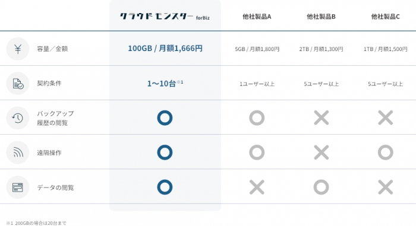Click the browser window icon for データの閲覧
The width and height of the screenshot is (416, 226).
point(18,187)
